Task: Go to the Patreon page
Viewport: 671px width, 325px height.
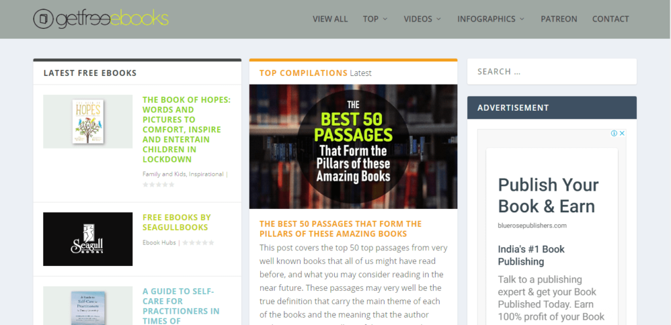Action: click(x=559, y=19)
